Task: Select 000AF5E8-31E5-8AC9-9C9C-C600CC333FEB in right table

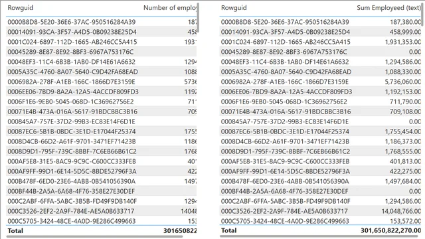Action: pos(285,161)
